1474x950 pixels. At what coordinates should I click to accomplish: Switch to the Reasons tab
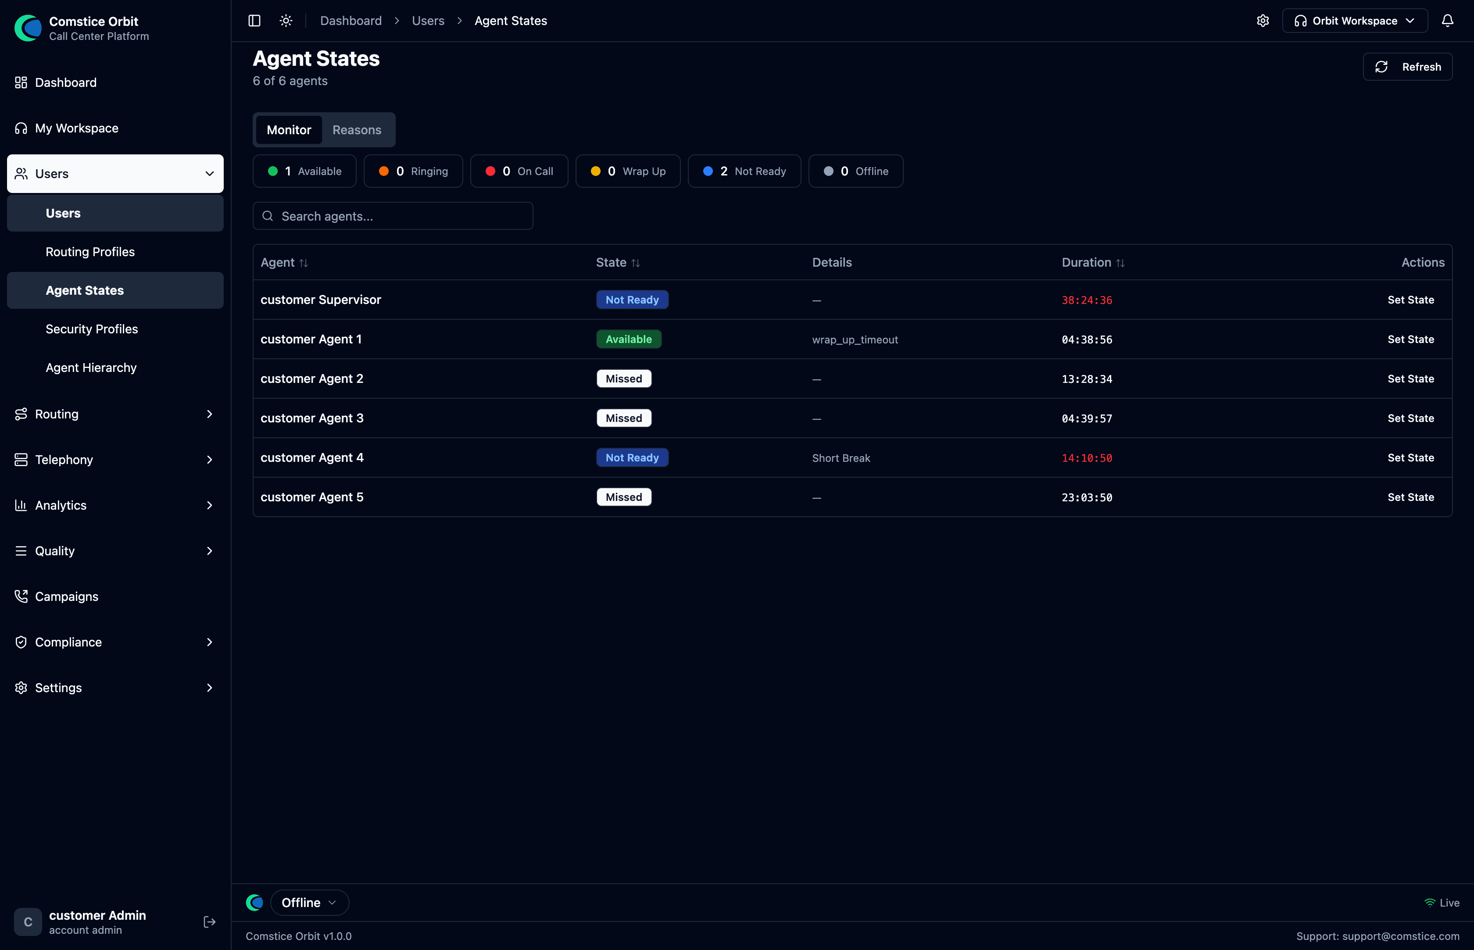357,129
